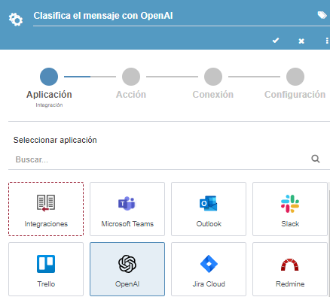Pick the Slack application

tap(290, 209)
